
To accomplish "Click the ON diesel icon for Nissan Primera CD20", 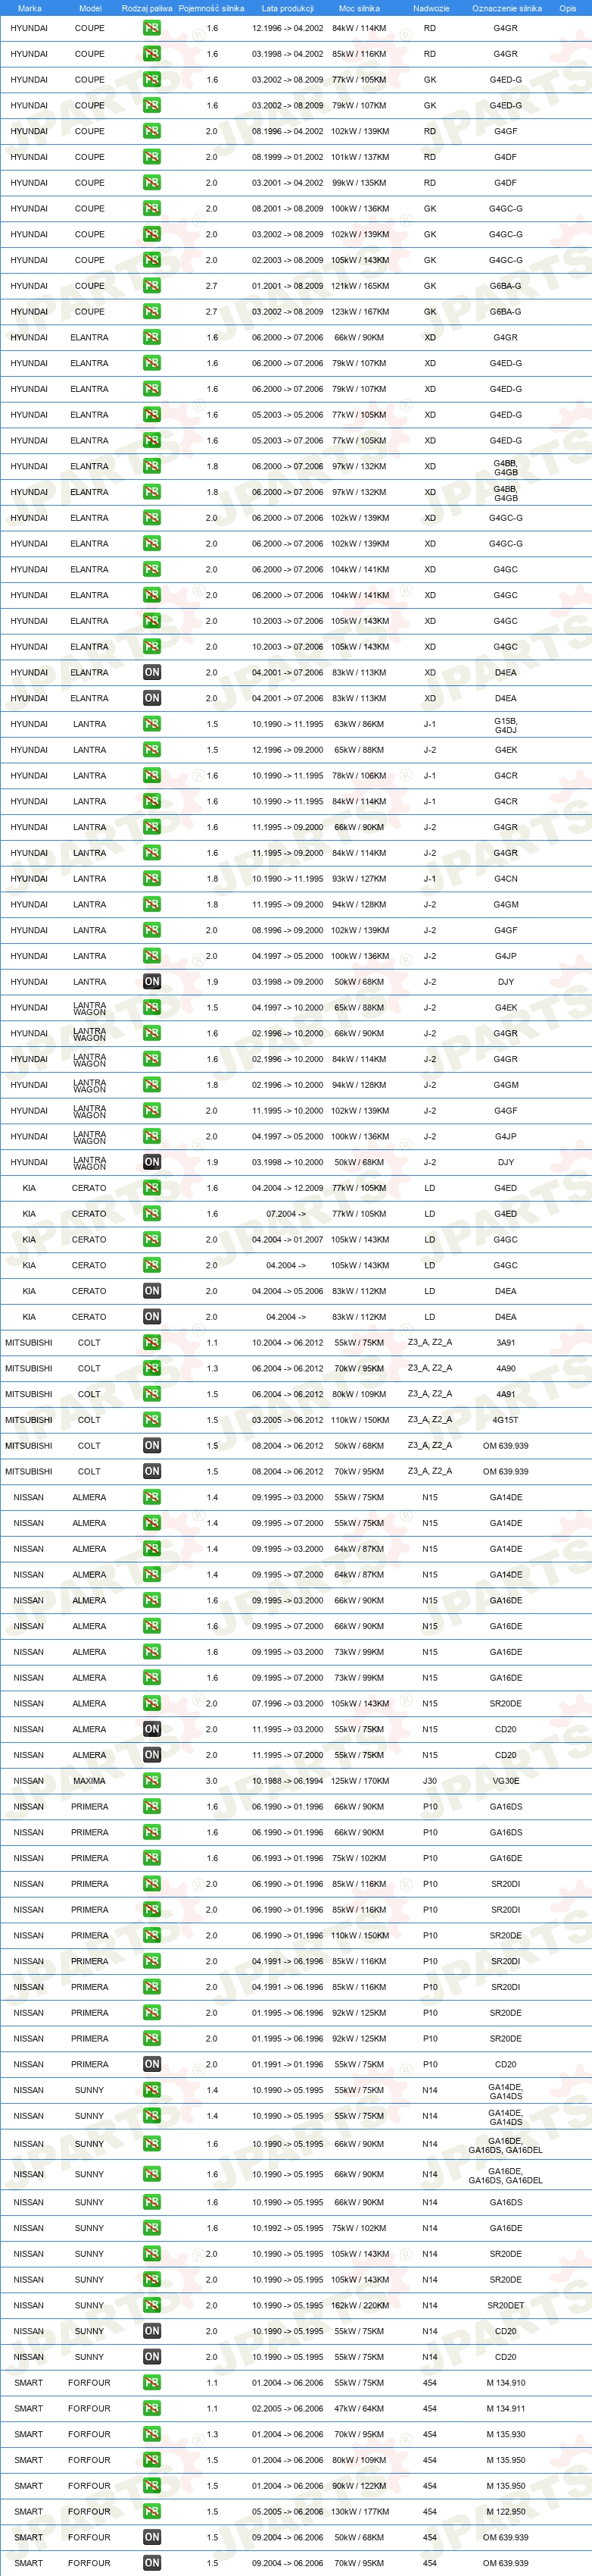I will click(x=151, y=2064).
